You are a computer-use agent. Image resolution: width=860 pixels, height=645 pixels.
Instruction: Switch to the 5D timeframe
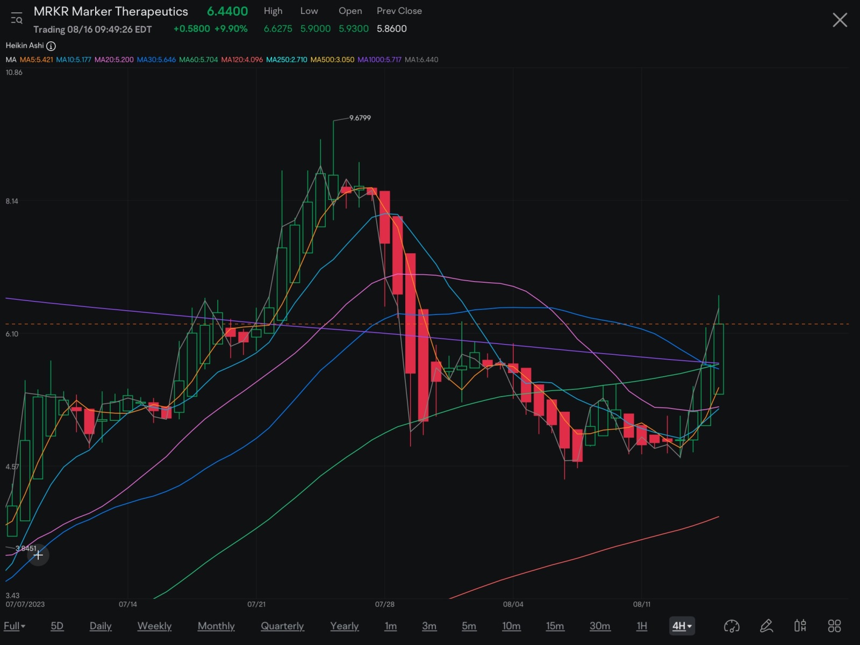pos(57,626)
